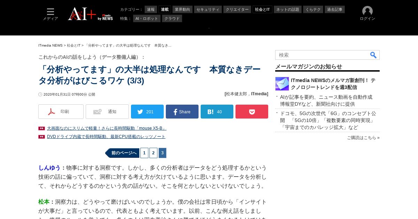Select the ネットの話題 category
418x219 pixels.
pyautogui.click(x=288, y=9)
